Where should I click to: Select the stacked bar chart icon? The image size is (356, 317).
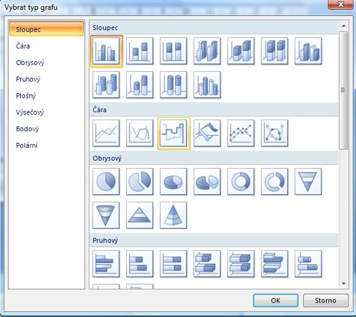[x=140, y=264]
